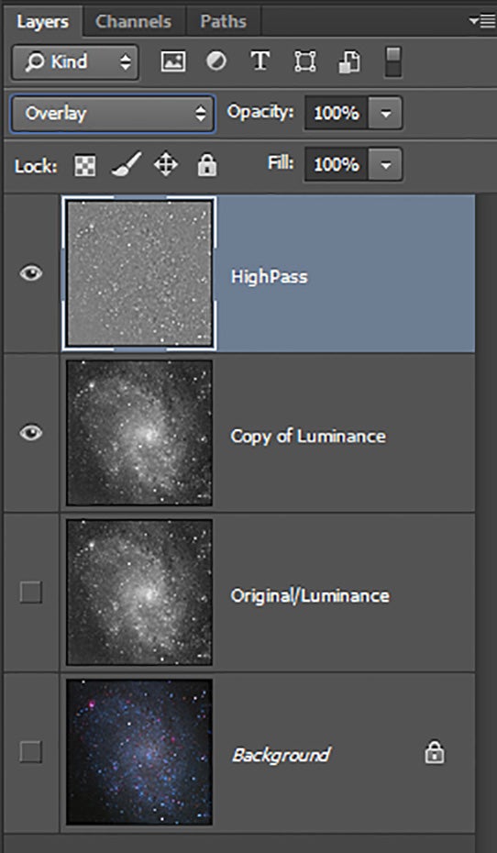Filter for type layers icon
The image size is (497, 853).
click(260, 61)
